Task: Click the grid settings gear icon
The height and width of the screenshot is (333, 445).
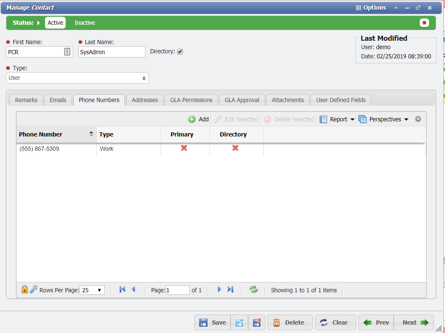Action: [x=418, y=119]
